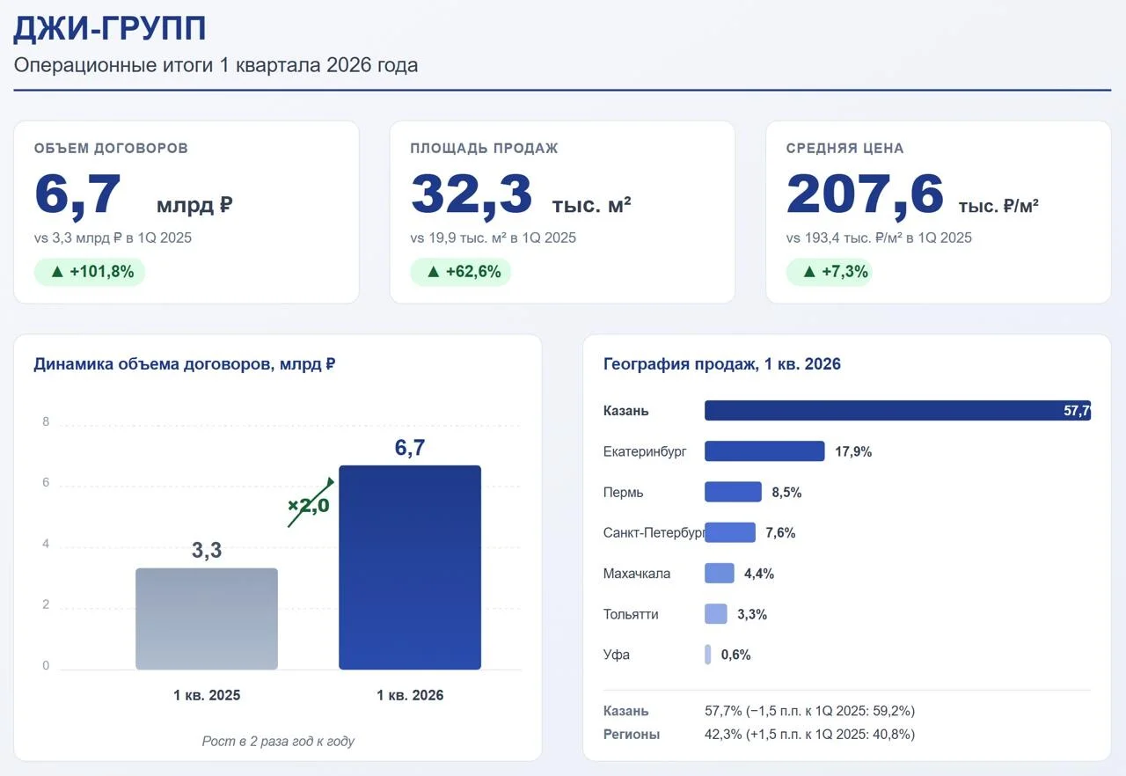1126x776 pixels.
Task: Click the География продаж panel title
Action: 722,364
